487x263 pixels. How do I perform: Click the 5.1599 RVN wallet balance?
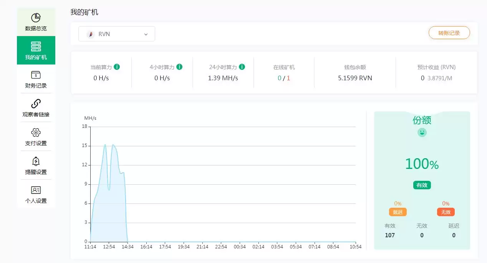coord(355,78)
